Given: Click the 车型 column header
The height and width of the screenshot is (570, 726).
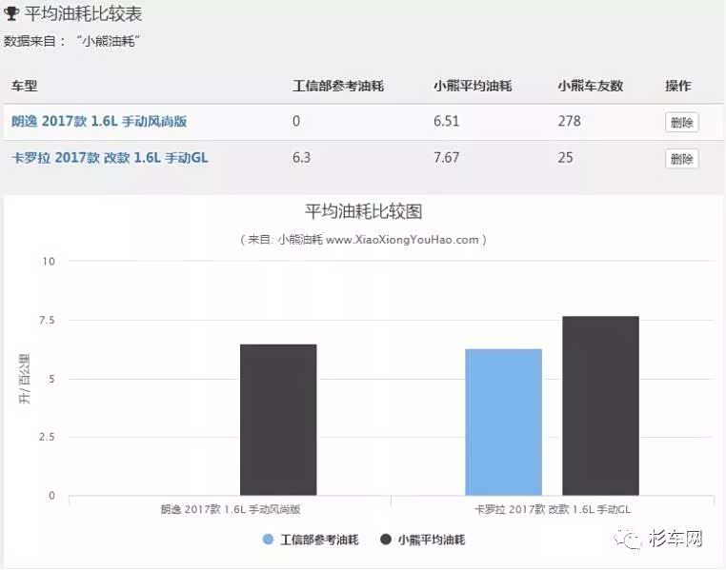Looking at the screenshot, I should (25, 87).
